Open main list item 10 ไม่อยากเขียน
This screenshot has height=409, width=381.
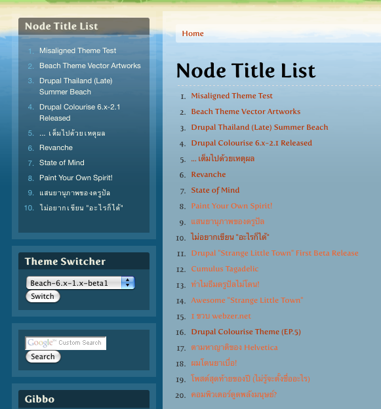[230, 237]
